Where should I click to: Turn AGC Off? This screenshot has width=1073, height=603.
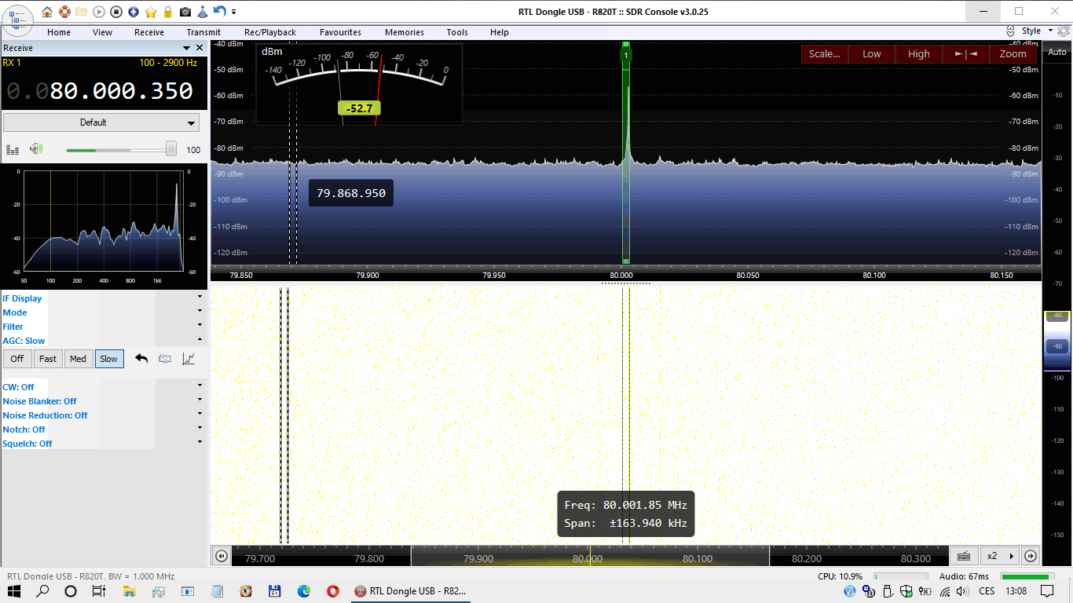[x=17, y=359]
